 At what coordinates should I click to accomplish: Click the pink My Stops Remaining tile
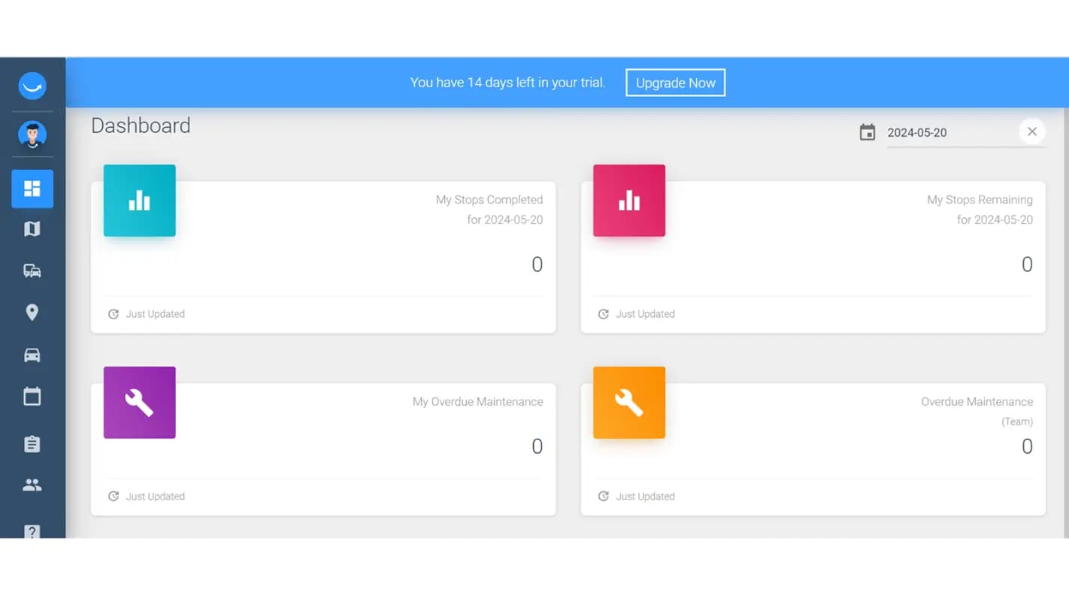click(629, 201)
